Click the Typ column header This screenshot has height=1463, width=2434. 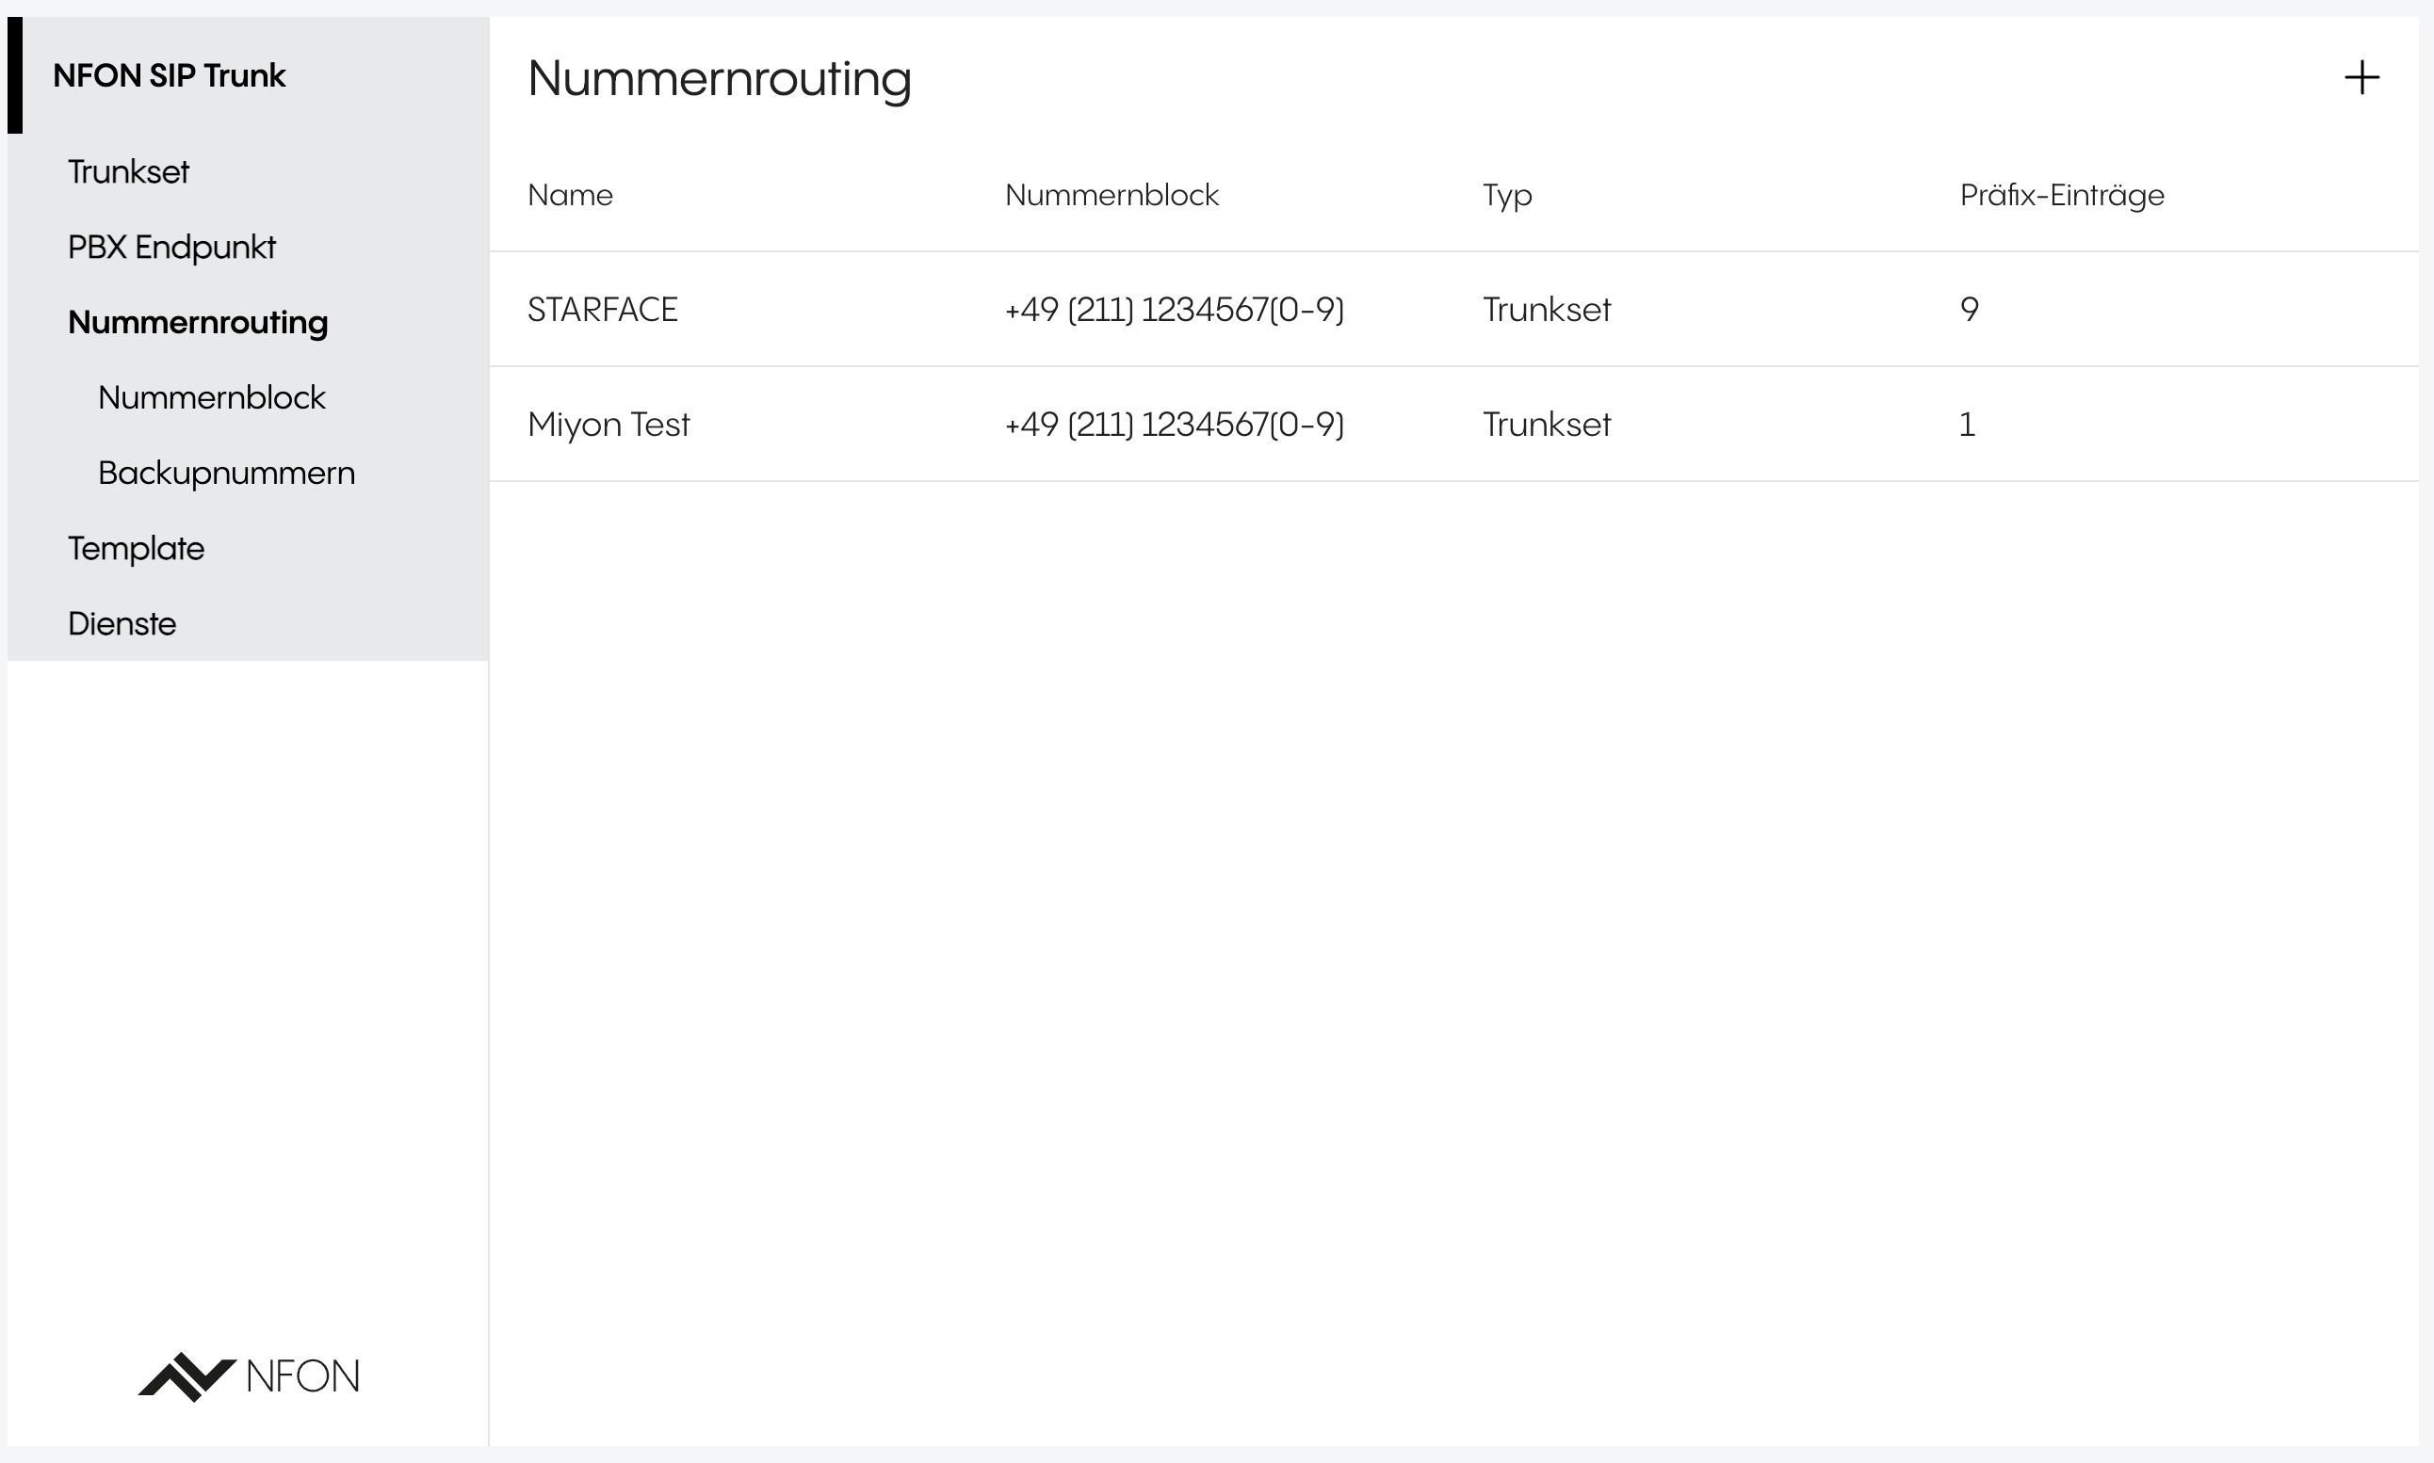1507,196
